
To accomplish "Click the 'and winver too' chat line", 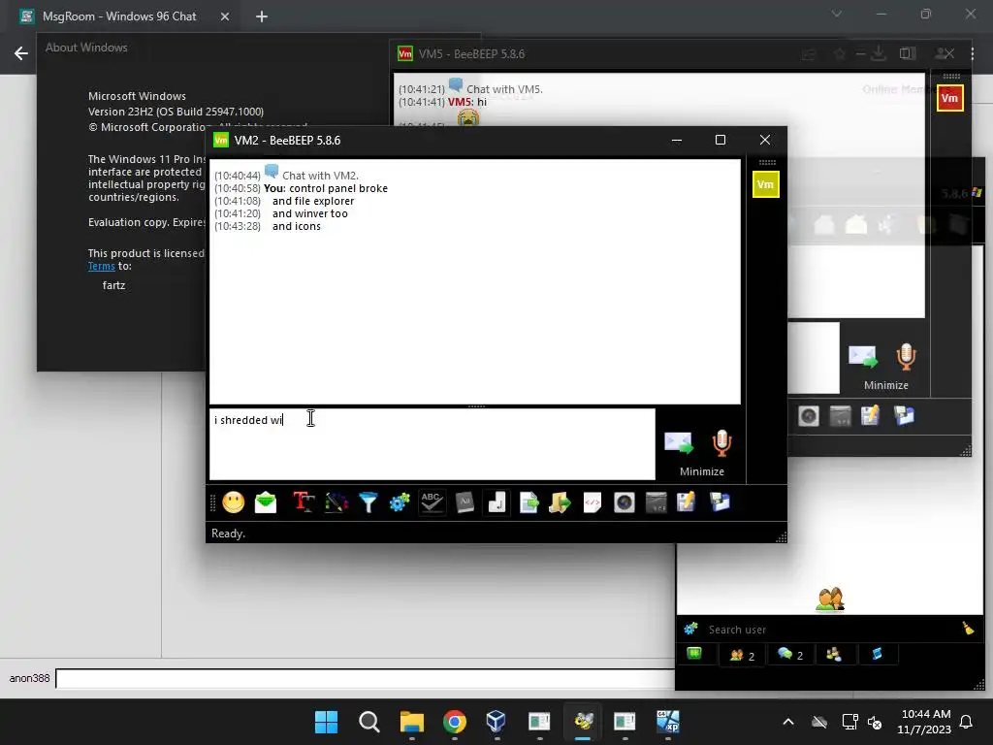I will (x=309, y=213).
